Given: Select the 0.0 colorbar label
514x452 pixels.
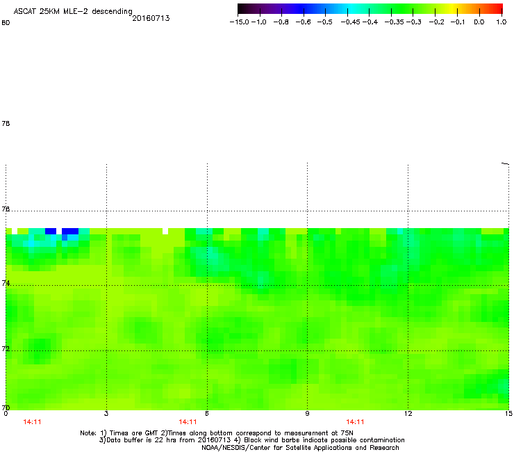Looking at the screenshot, I should [x=479, y=22].
